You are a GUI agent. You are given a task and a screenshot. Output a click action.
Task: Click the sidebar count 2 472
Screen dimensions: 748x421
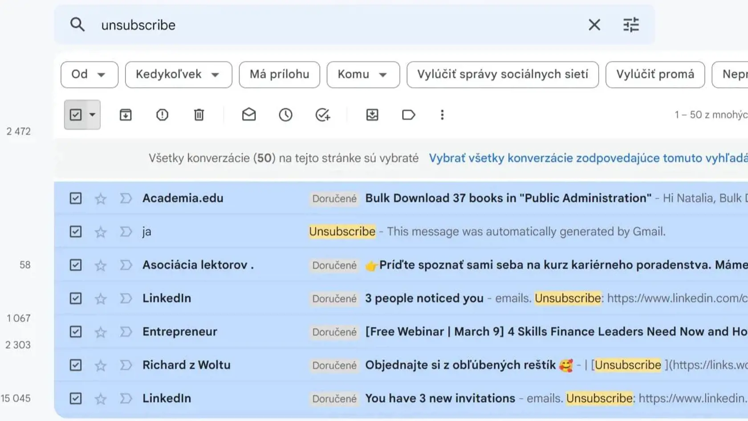tap(19, 131)
